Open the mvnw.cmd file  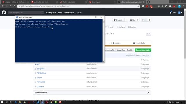point(41,82)
